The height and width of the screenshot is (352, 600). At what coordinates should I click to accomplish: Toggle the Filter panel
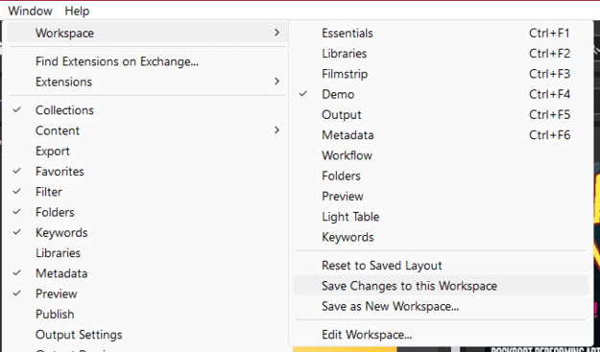tap(147, 192)
